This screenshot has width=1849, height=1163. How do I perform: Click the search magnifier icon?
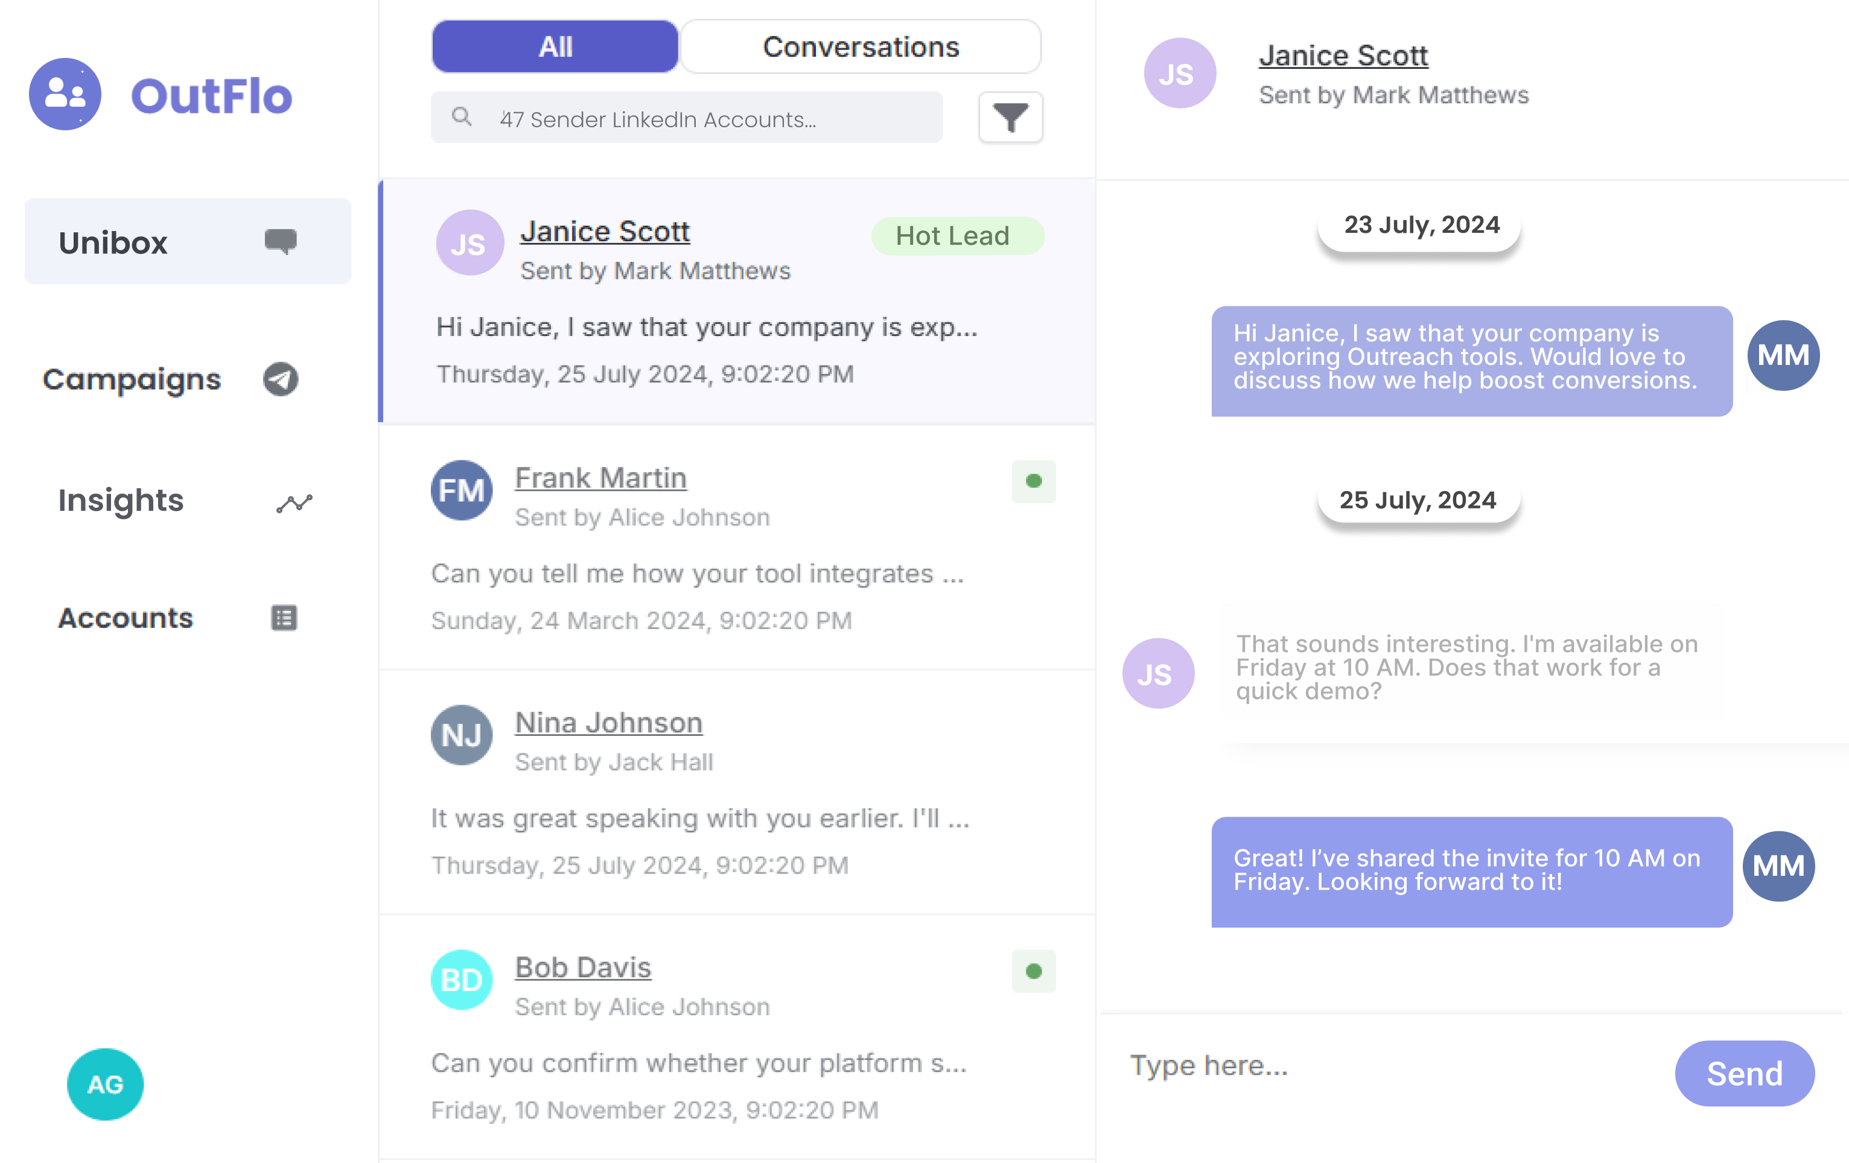click(462, 116)
